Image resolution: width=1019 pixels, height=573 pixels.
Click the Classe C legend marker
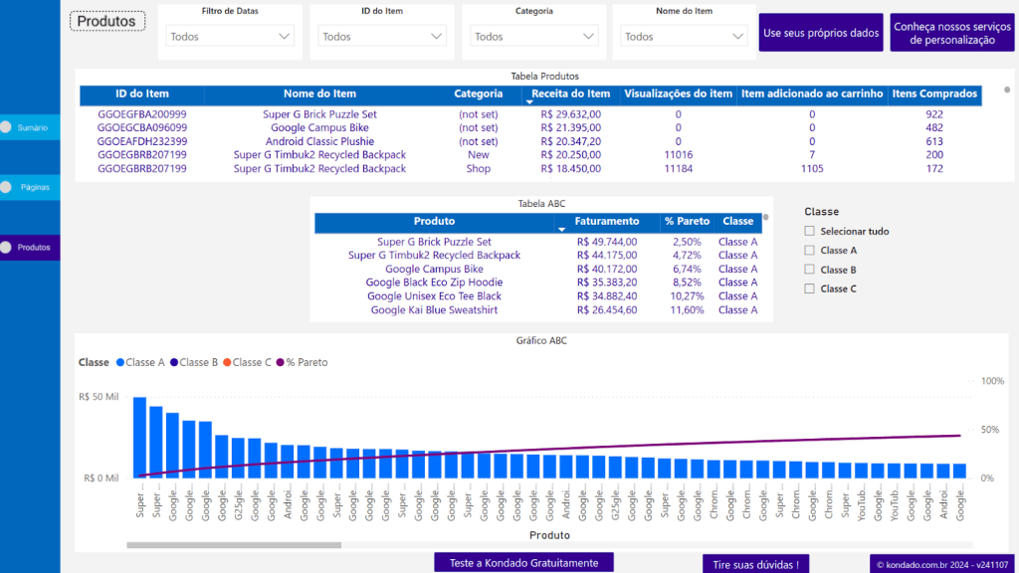pyautogui.click(x=227, y=363)
